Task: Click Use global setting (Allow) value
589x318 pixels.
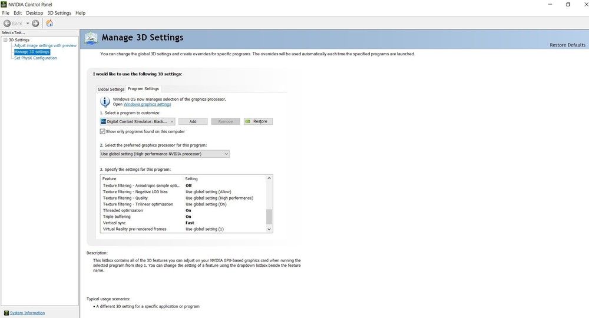Action: coord(208,192)
